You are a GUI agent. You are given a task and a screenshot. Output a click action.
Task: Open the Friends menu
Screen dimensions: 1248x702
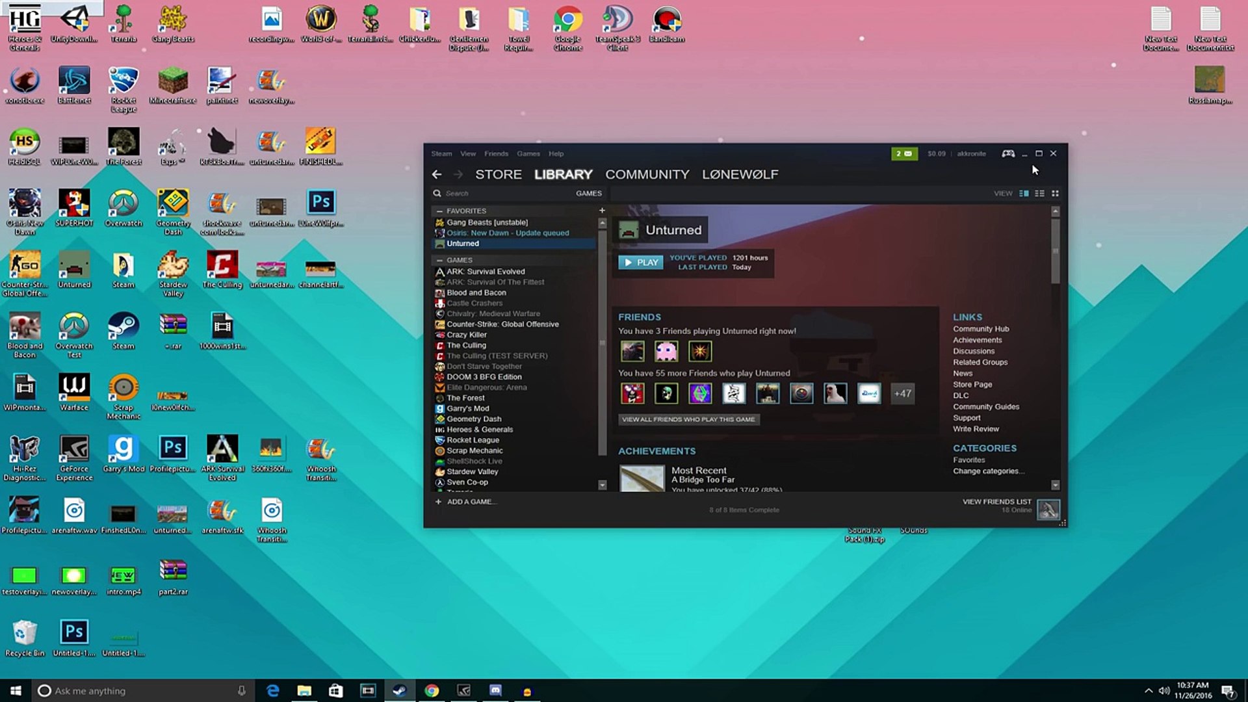(x=496, y=153)
